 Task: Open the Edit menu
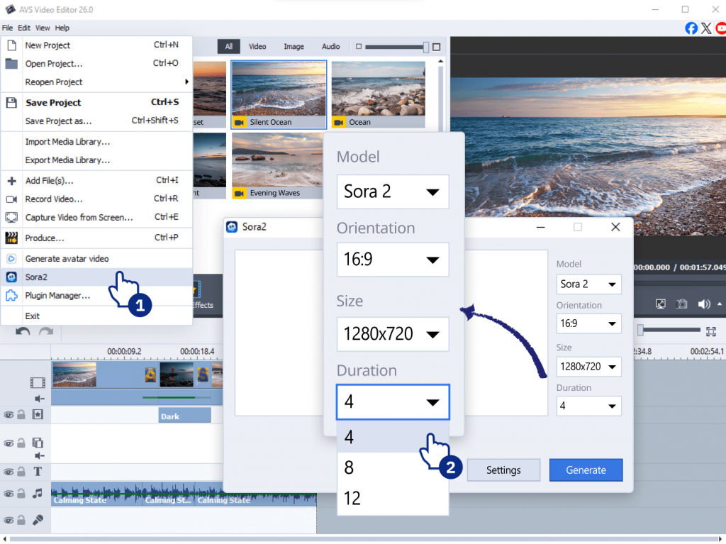tap(24, 28)
